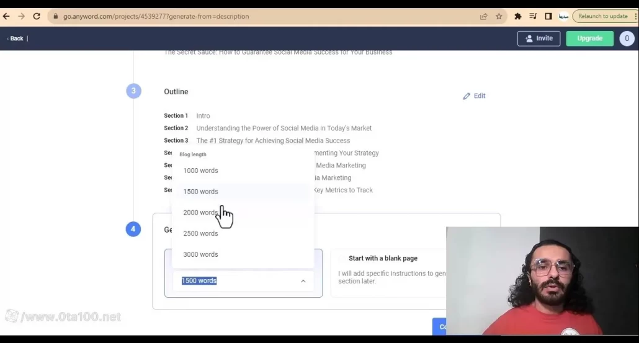The image size is (639, 343).
Task: Bookmark this page with the star icon
Action: [499, 16]
